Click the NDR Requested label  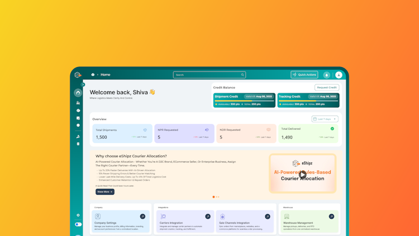click(x=230, y=130)
